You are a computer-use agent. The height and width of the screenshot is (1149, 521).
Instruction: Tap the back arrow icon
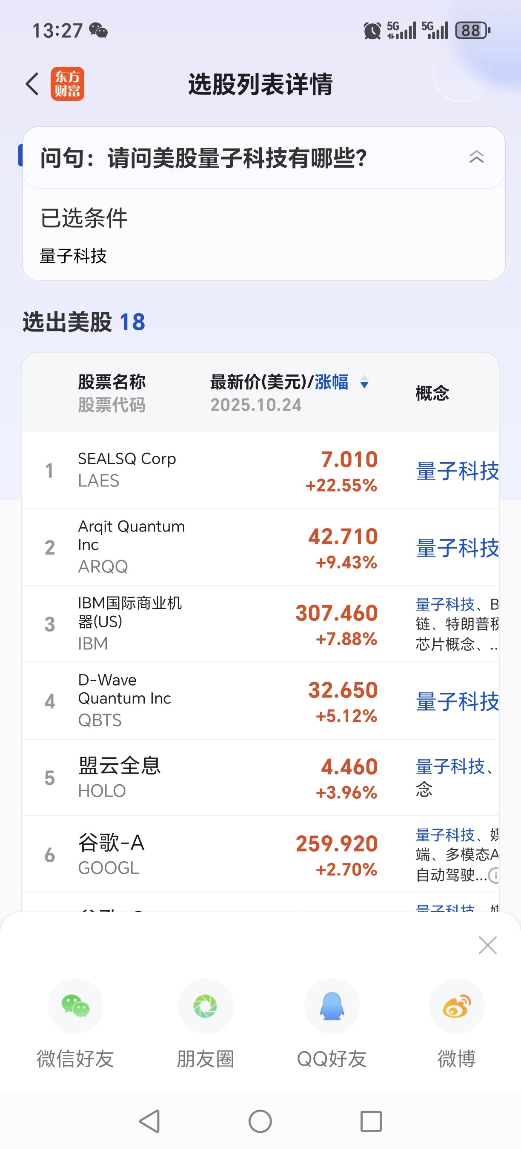[32, 84]
